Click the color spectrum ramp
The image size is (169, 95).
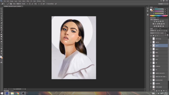click(x=159, y=16)
